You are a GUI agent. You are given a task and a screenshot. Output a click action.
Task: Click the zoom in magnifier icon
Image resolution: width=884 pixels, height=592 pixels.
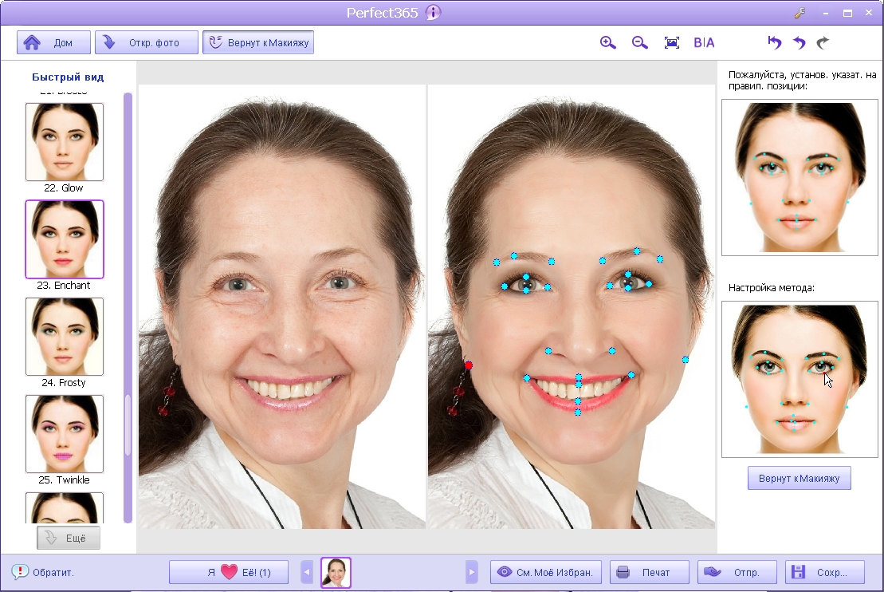[607, 42]
